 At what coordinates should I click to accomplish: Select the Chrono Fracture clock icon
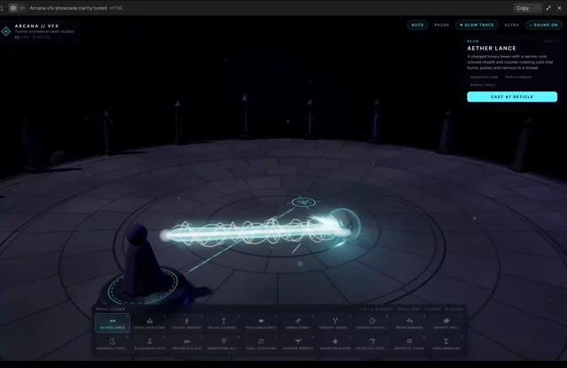[372, 323]
